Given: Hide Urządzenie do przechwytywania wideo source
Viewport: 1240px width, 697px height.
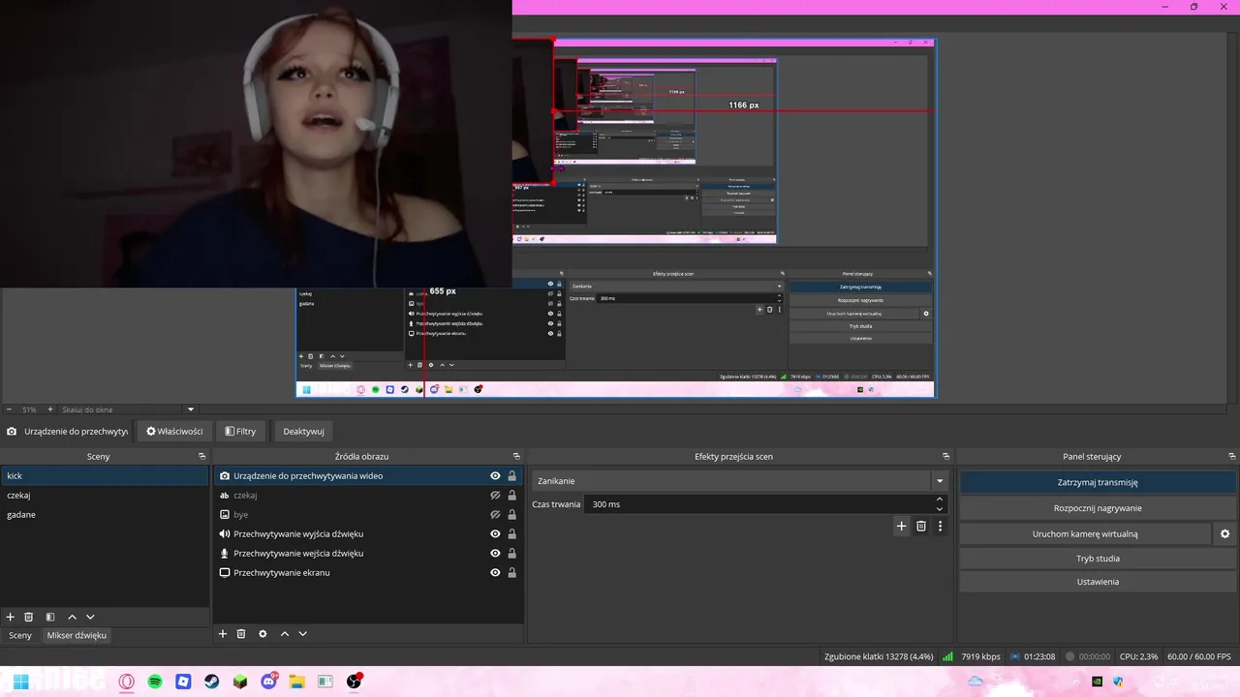Looking at the screenshot, I should (x=495, y=476).
